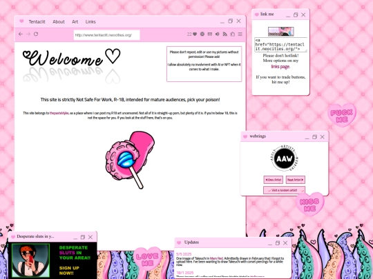Minimize the Desperate sluts ad window
This screenshot has width=373, height=279.
pyautogui.click(x=75, y=238)
